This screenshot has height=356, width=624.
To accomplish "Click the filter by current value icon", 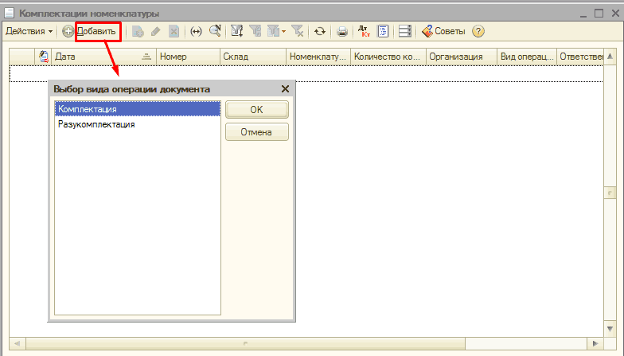I will pyautogui.click(x=255, y=31).
